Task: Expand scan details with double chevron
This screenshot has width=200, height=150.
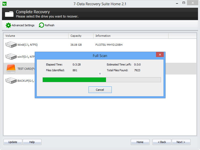Action: [x=100, y=73]
